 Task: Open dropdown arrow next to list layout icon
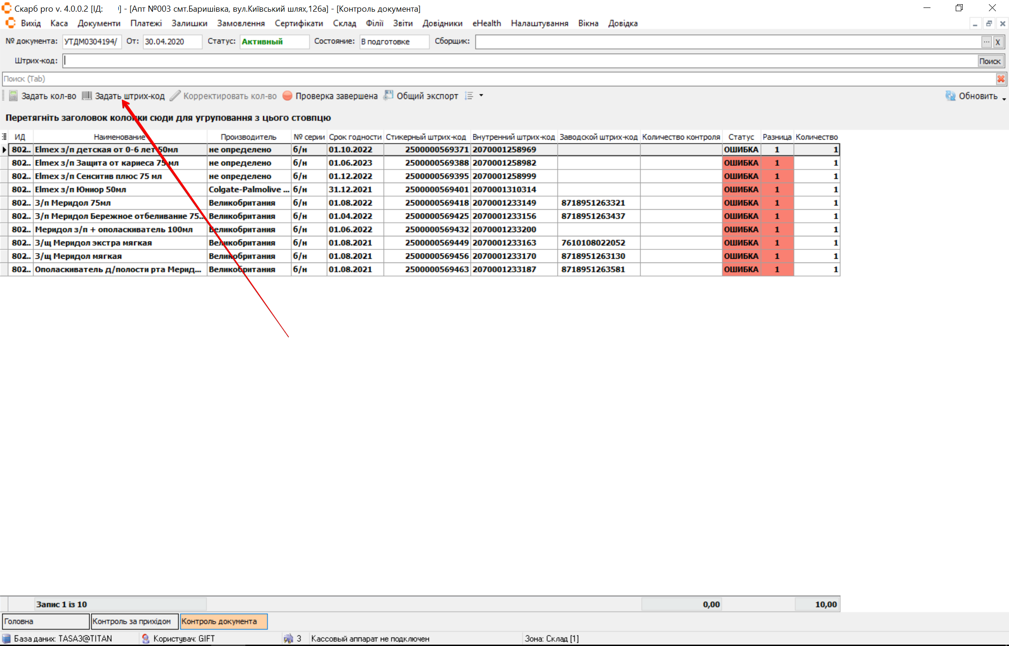[481, 96]
